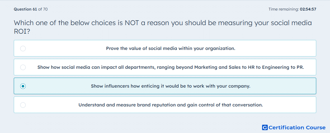Toggle the selected 'Show influencers' radio button
Viewport: 330px width, 133px height.
[x=23, y=86]
